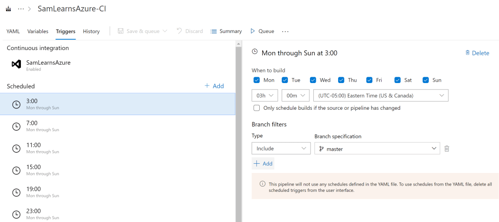Click the trash icon next to master branch
This screenshot has height=222, width=499.
[446, 149]
